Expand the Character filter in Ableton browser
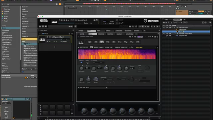213x120 pixels. point(26,21)
